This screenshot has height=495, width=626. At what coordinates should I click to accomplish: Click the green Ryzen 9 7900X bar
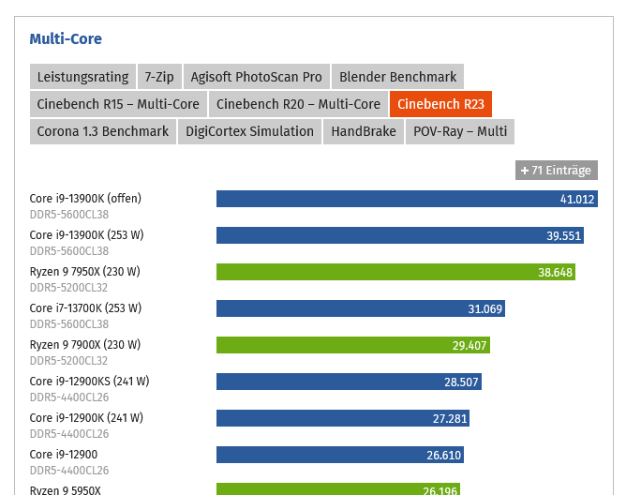coord(353,345)
